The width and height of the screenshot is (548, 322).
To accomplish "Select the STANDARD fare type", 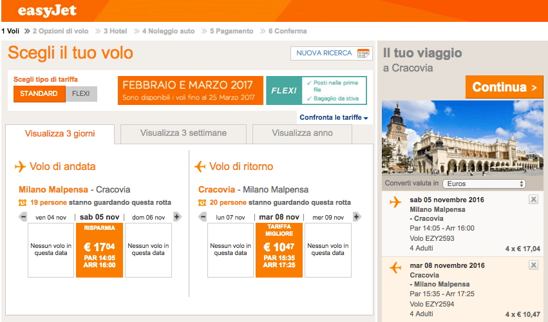I will pyautogui.click(x=39, y=94).
